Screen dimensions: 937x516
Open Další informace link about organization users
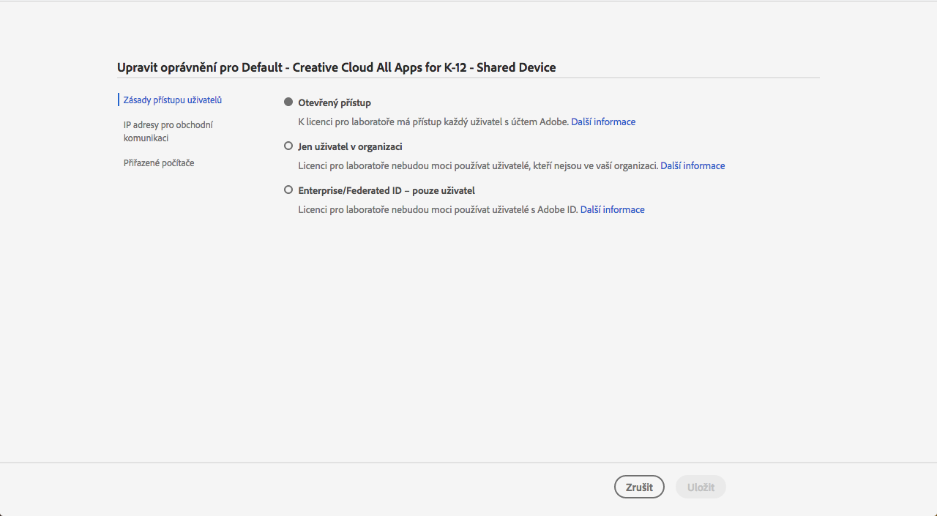pyautogui.click(x=693, y=166)
